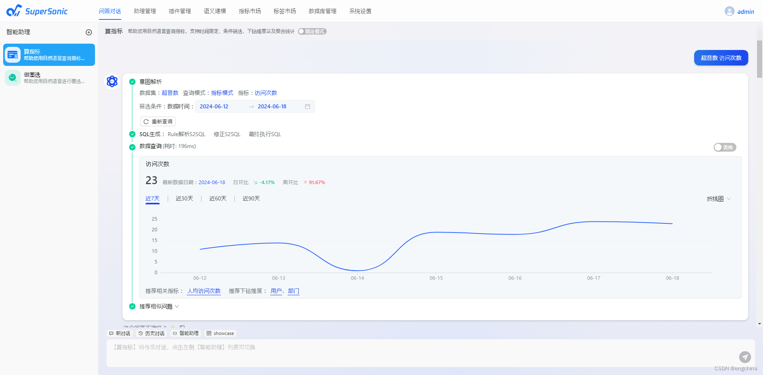Click the green check beside 数据查询
The height and width of the screenshot is (375, 763).
pos(132,147)
